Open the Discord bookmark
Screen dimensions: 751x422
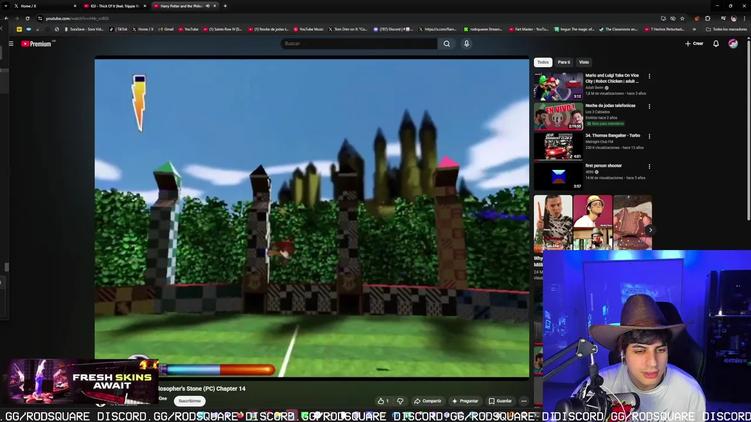(x=393, y=29)
